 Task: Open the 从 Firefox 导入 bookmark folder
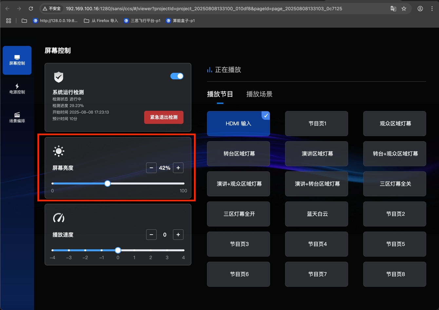pyautogui.click(x=101, y=21)
